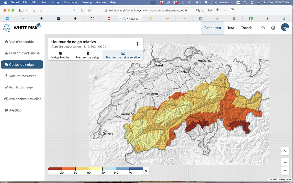
Task: Zoom out of the map
Action: (x=285, y=170)
